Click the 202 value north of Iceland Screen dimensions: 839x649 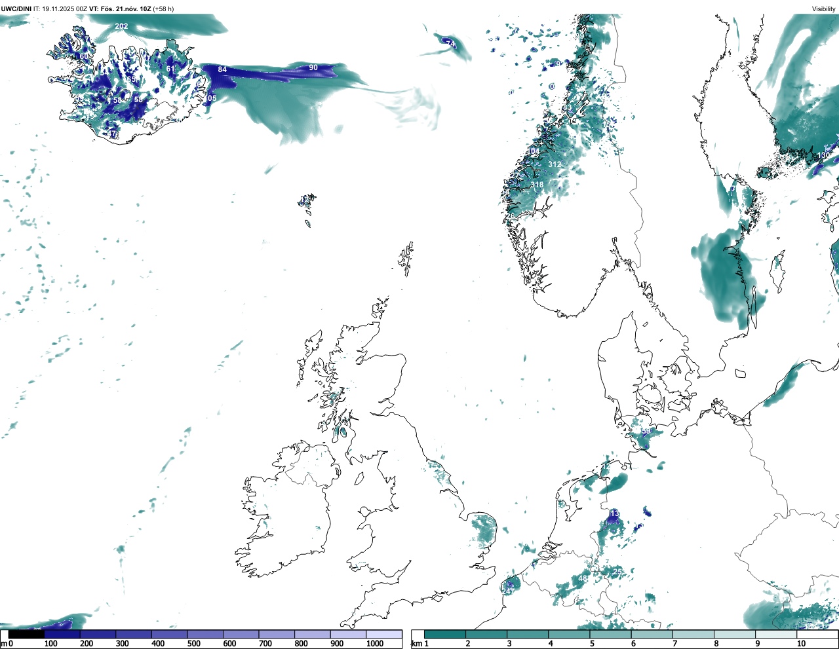pyautogui.click(x=121, y=26)
